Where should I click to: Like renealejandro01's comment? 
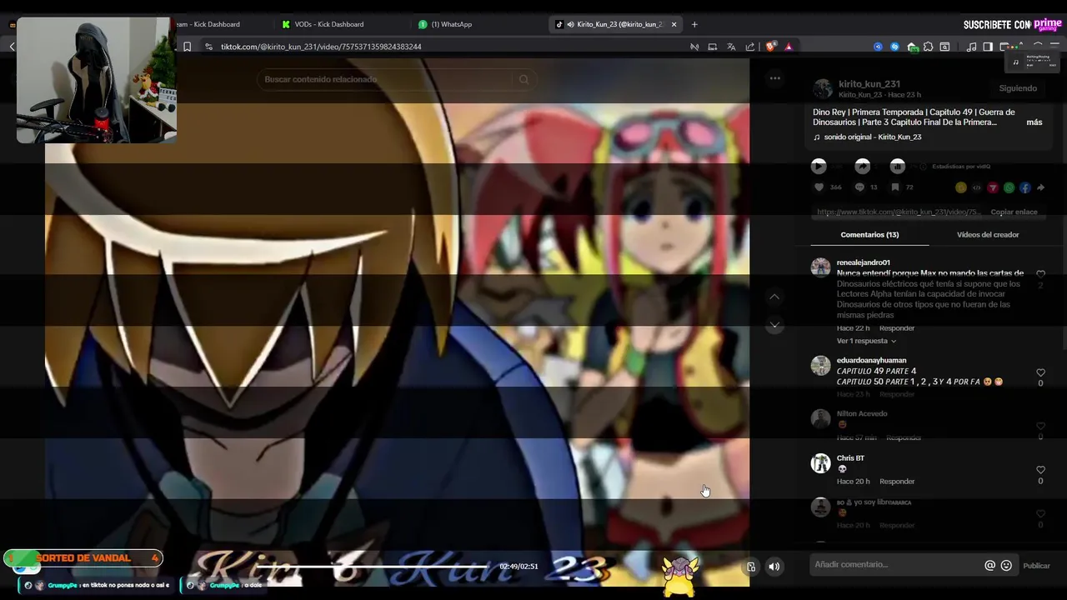(1040, 274)
